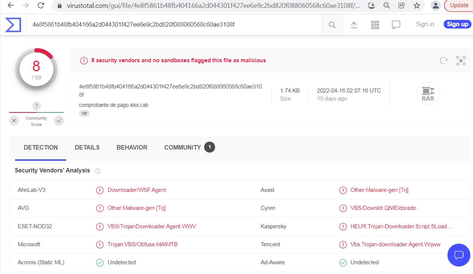This screenshot has width=473, height=274.
Task: Open the upload file icon
Action: click(x=354, y=25)
